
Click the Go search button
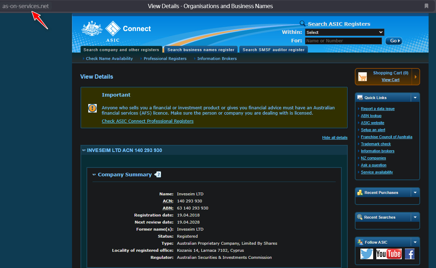[x=394, y=41]
